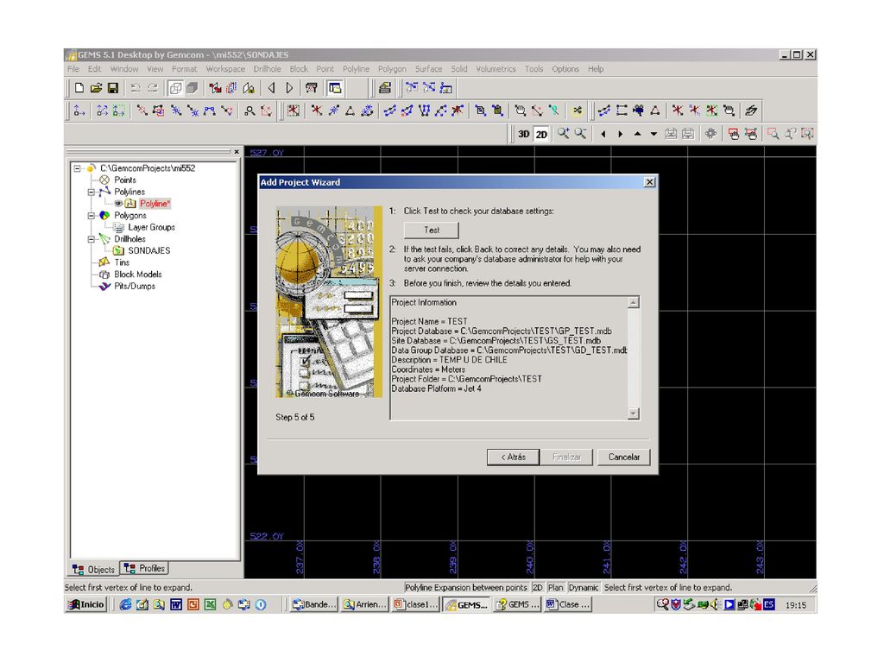Close the Add Project Wizard dialog
This screenshot has width=884, height=663.
tap(649, 182)
